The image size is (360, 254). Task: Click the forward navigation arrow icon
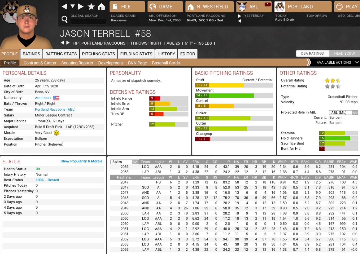point(81,6)
